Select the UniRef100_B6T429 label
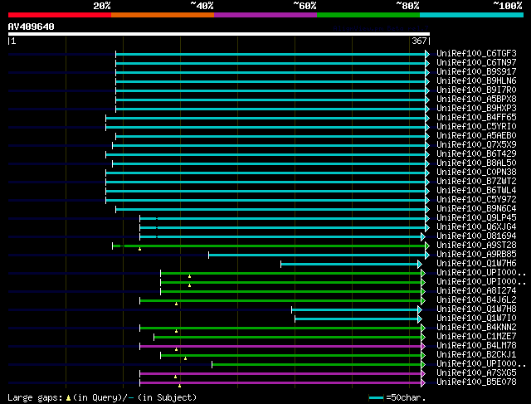This screenshot has height=404, width=531. coord(476,154)
